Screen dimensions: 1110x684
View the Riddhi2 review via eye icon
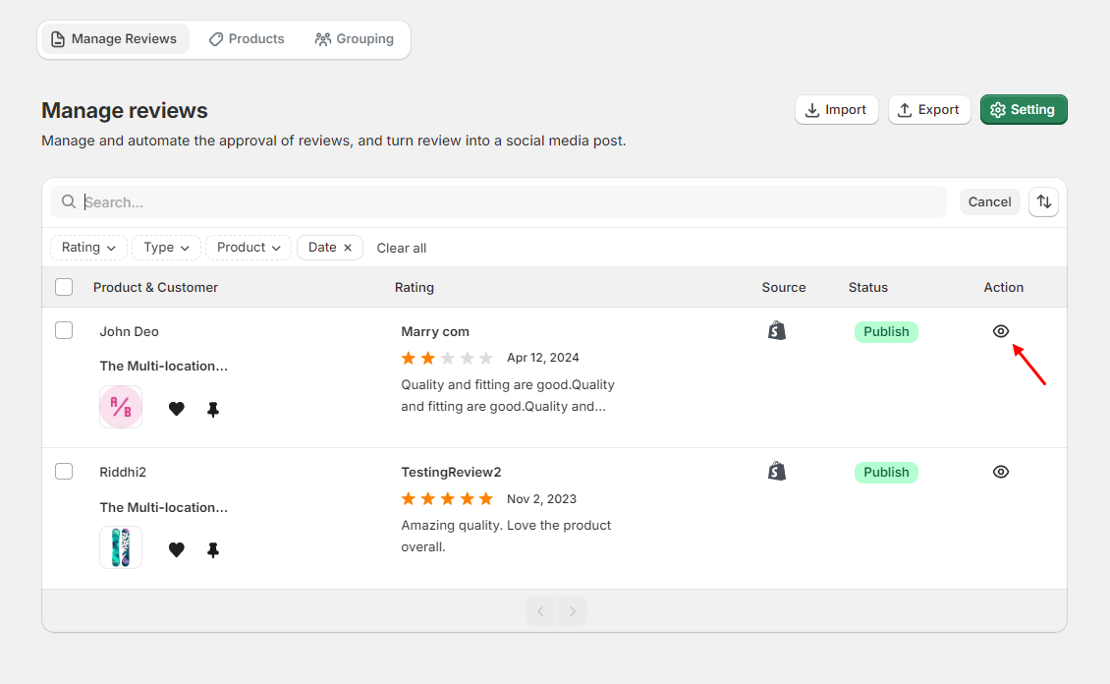pos(1001,472)
